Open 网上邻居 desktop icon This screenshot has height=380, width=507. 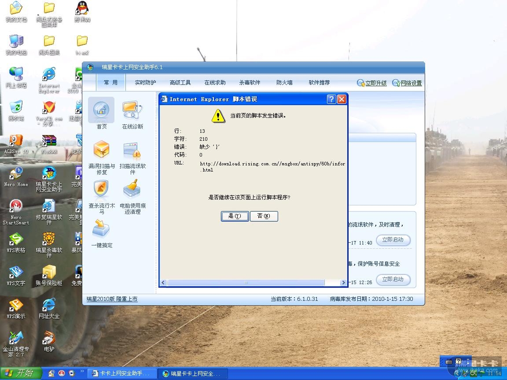[16, 77]
